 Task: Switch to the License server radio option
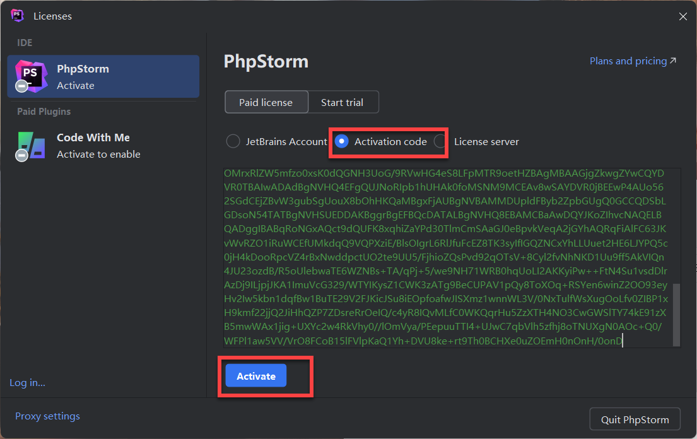pyautogui.click(x=440, y=141)
